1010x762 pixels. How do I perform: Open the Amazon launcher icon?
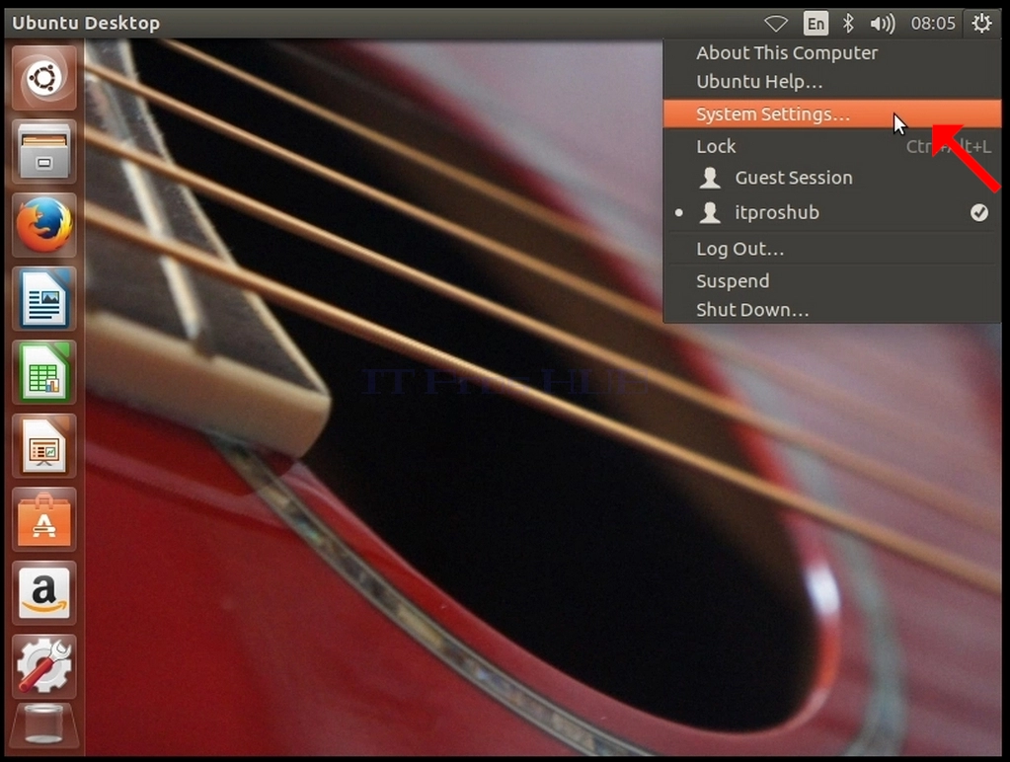pyautogui.click(x=43, y=593)
